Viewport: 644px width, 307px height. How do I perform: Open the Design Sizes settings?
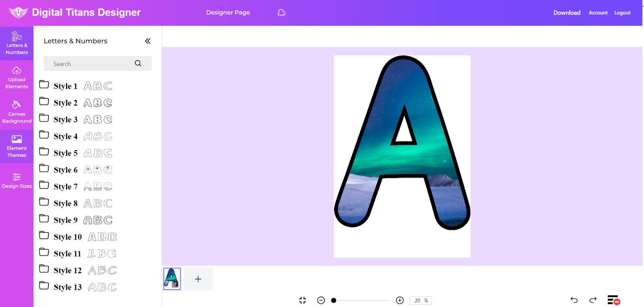point(17,180)
